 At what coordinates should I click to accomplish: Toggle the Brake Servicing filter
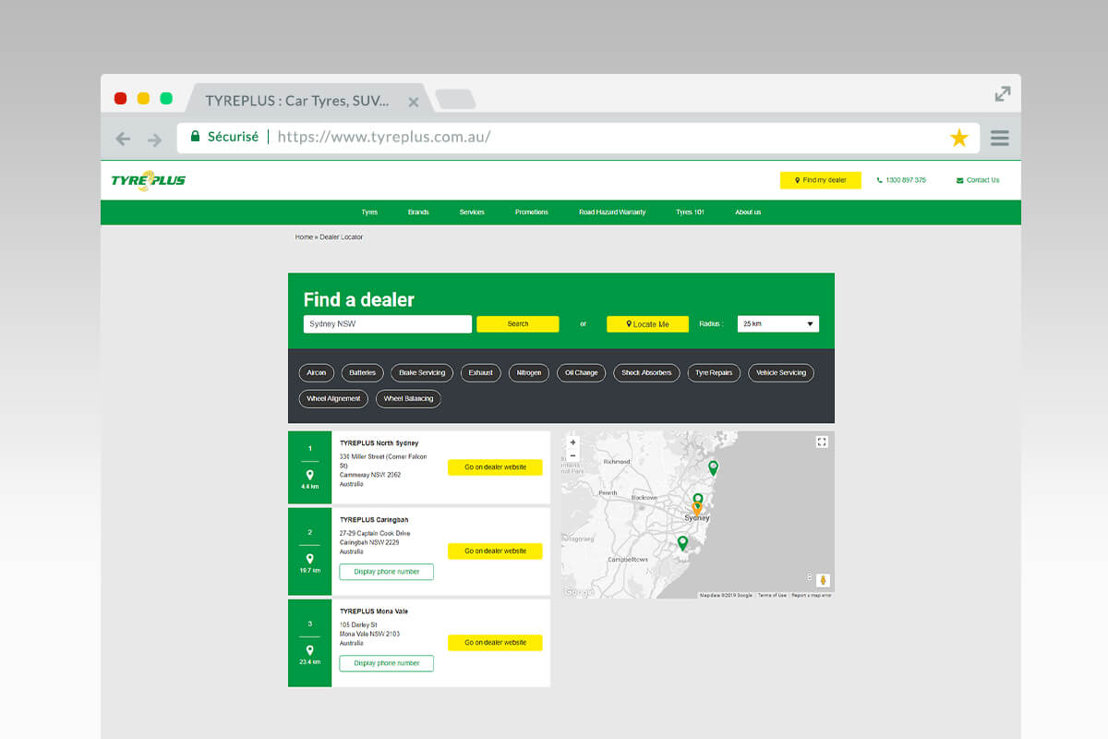[x=422, y=373]
